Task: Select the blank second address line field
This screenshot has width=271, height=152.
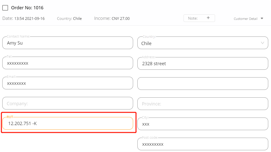Action: pyautogui.click(x=203, y=84)
